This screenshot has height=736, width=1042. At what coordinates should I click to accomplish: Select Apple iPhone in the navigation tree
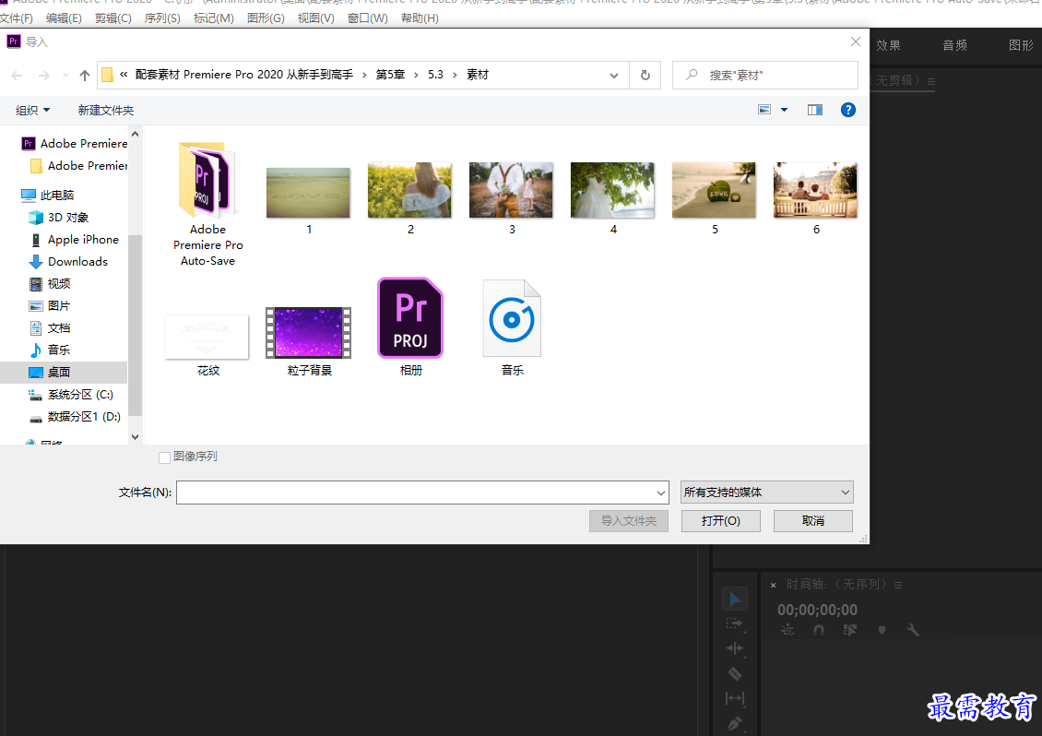(83, 240)
